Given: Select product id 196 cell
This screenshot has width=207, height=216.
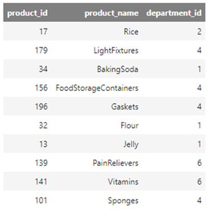Looking at the screenshot, I should click(41, 107).
